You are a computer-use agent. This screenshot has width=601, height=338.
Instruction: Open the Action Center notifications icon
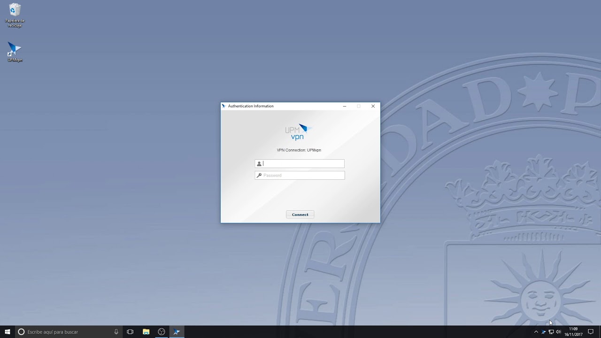[591, 332]
